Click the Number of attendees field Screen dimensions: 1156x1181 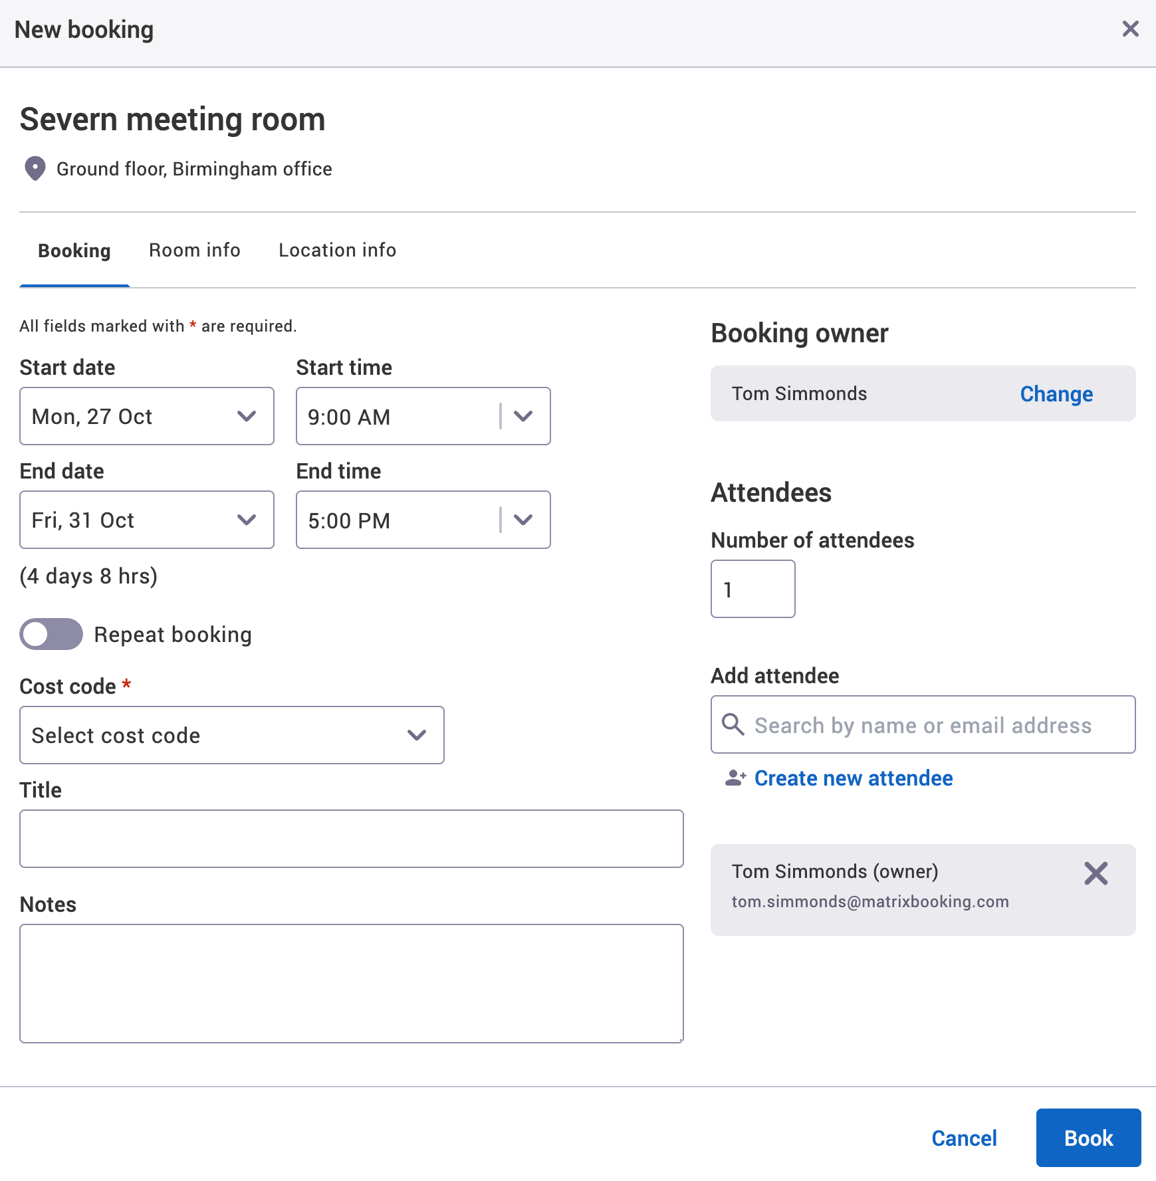752,589
